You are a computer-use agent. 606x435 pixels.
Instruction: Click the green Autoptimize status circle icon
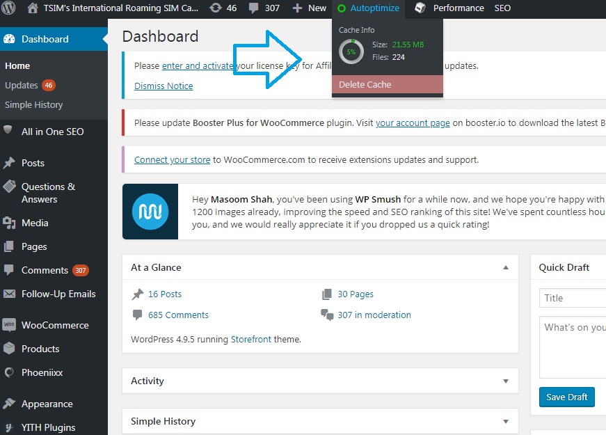341,8
